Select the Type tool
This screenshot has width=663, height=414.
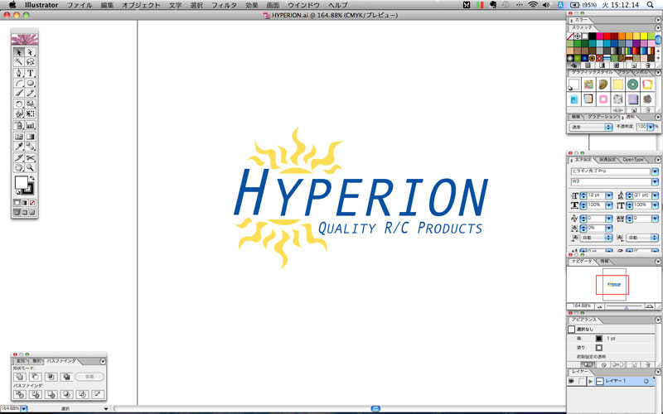click(30, 73)
